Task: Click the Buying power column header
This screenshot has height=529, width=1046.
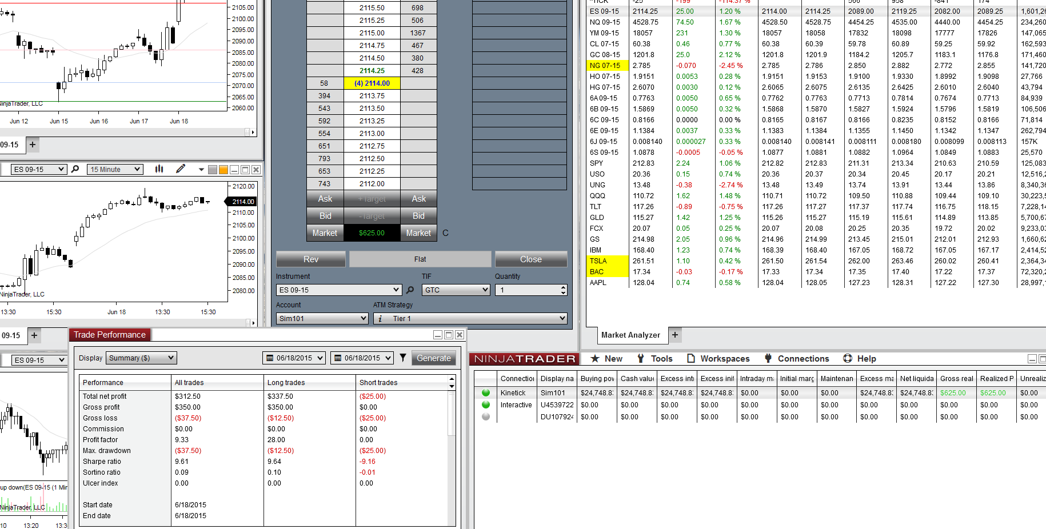Action: 597,379
